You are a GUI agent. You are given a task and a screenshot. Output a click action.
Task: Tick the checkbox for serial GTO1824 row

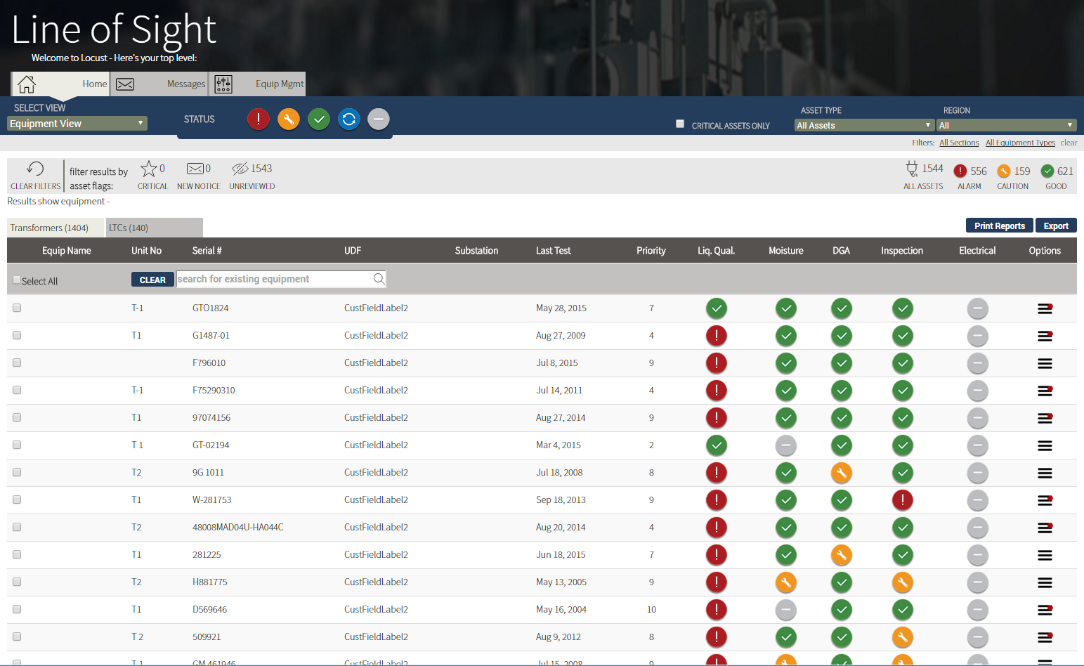(16, 308)
